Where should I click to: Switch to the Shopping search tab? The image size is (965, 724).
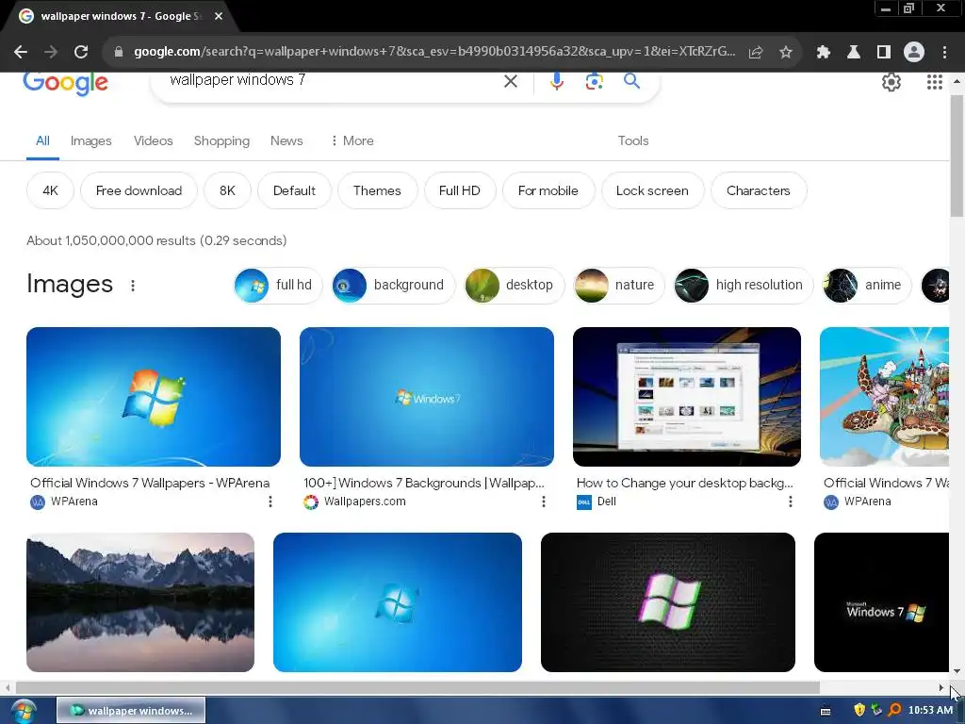(x=221, y=140)
